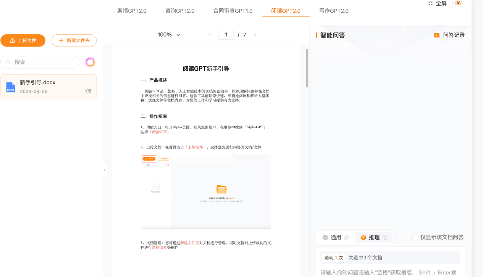Click the 问答记录 history icon

coord(437,35)
